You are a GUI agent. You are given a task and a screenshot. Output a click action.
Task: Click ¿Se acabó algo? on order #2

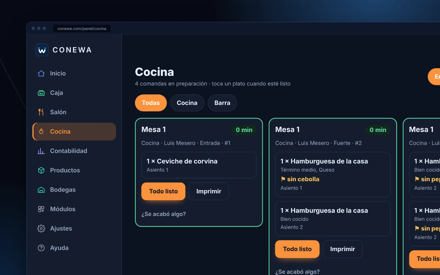(298, 272)
